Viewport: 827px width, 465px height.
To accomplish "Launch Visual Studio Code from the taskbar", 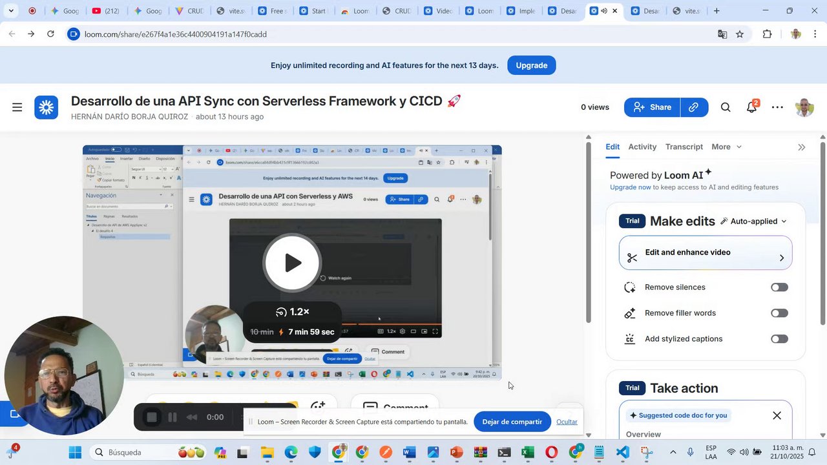I will pos(623,452).
